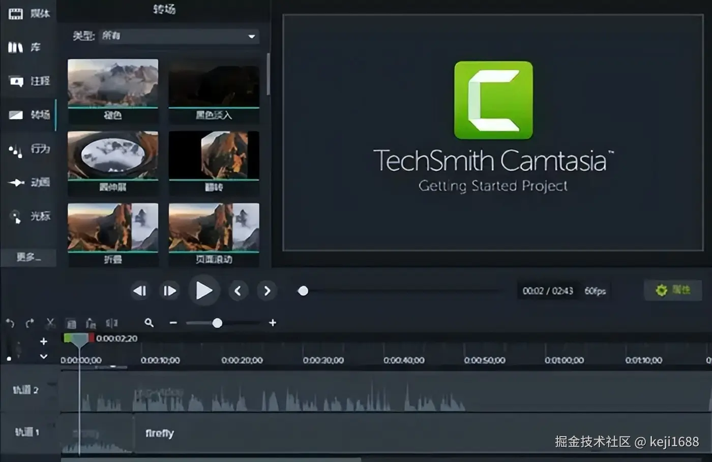Step forward one frame in preview
This screenshot has width=712, height=462.
click(x=169, y=291)
